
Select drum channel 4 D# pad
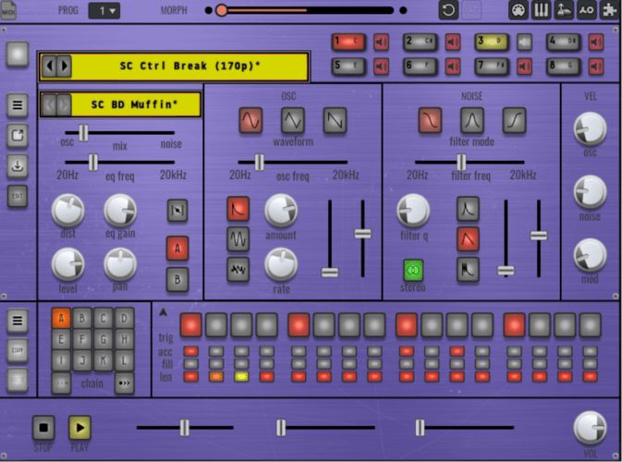point(563,42)
